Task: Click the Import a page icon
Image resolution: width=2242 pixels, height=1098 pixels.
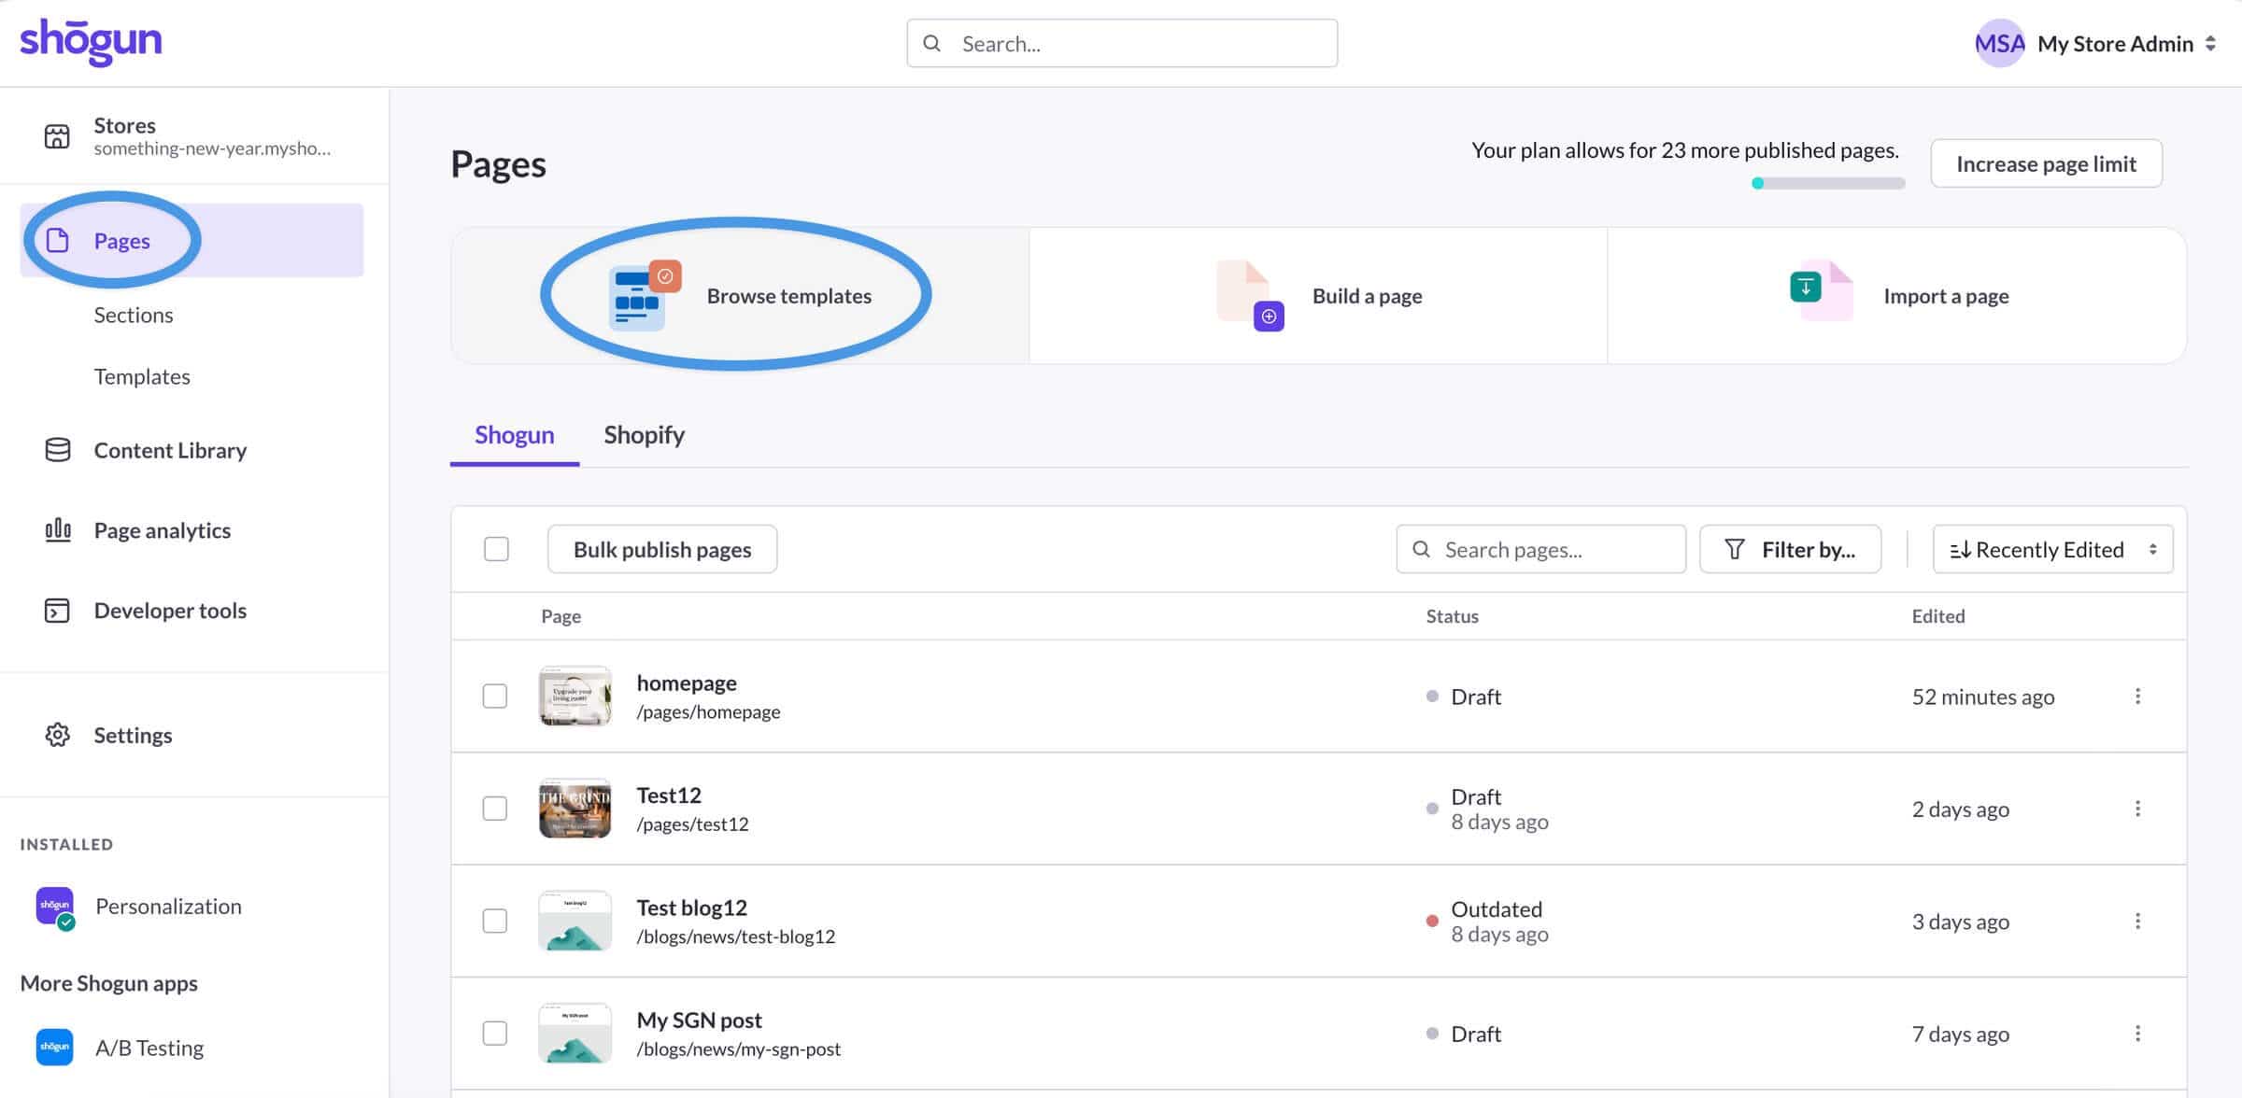Action: tap(1822, 290)
